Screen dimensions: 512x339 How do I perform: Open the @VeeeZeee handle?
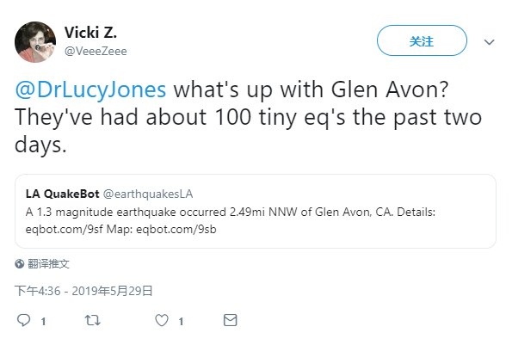point(96,52)
